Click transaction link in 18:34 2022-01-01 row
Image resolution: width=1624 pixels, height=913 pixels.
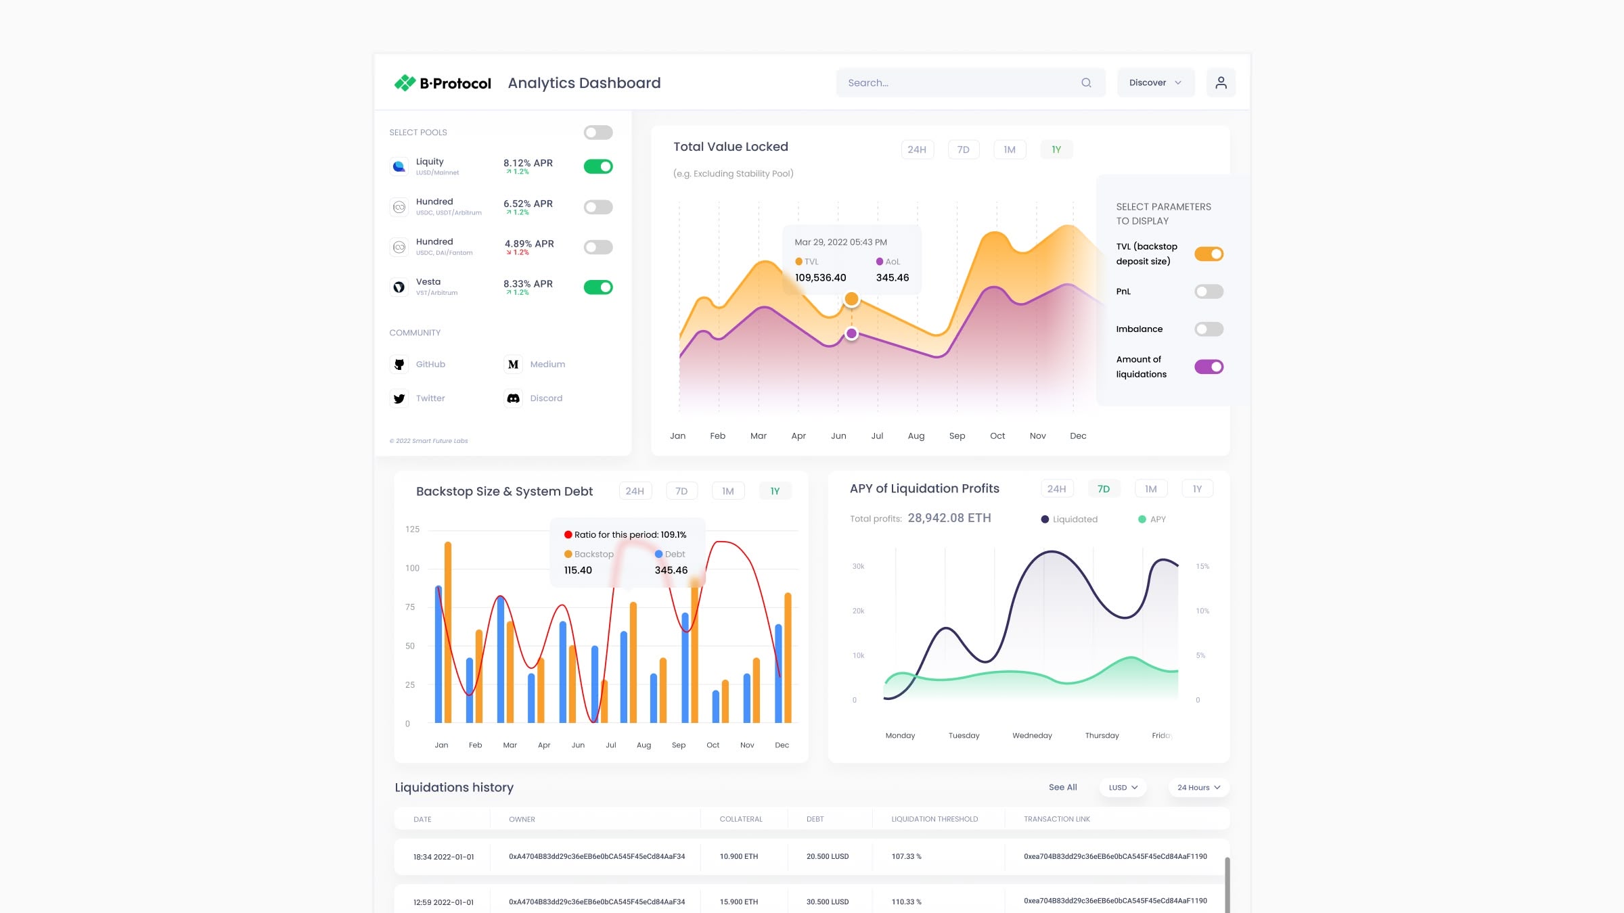(x=1115, y=856)
